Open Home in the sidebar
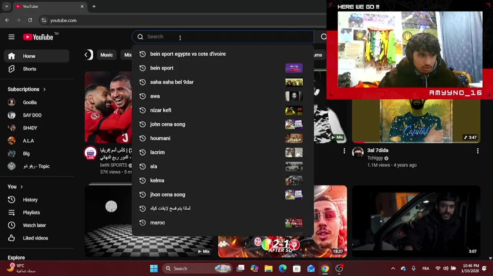The height and width of the screenshot is (276, 493). (37, 56)
